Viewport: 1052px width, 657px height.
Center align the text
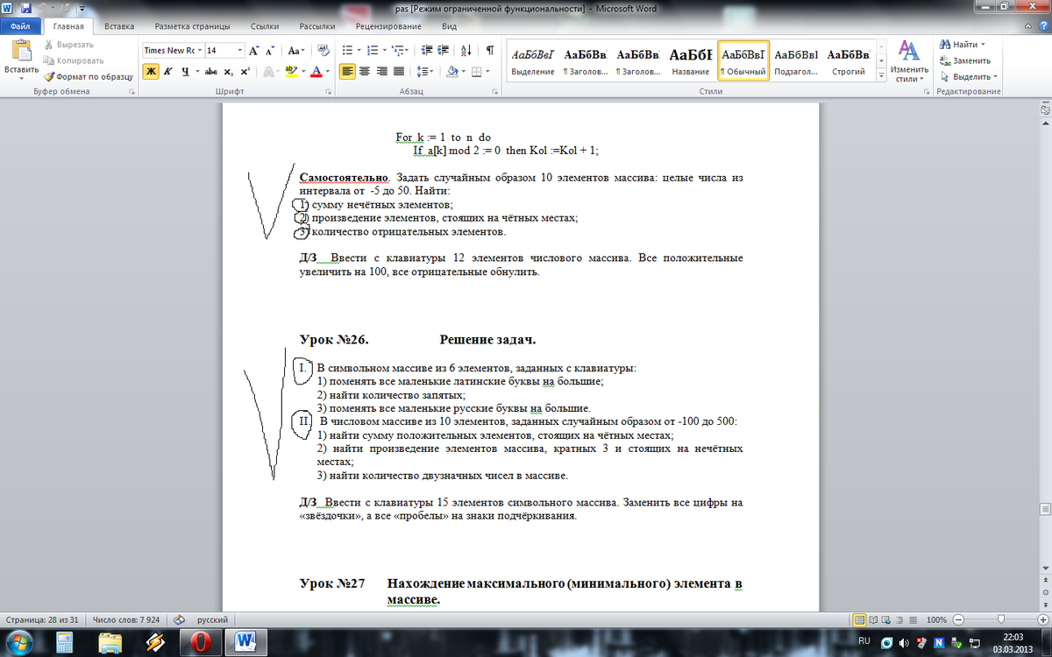point(365,72)
